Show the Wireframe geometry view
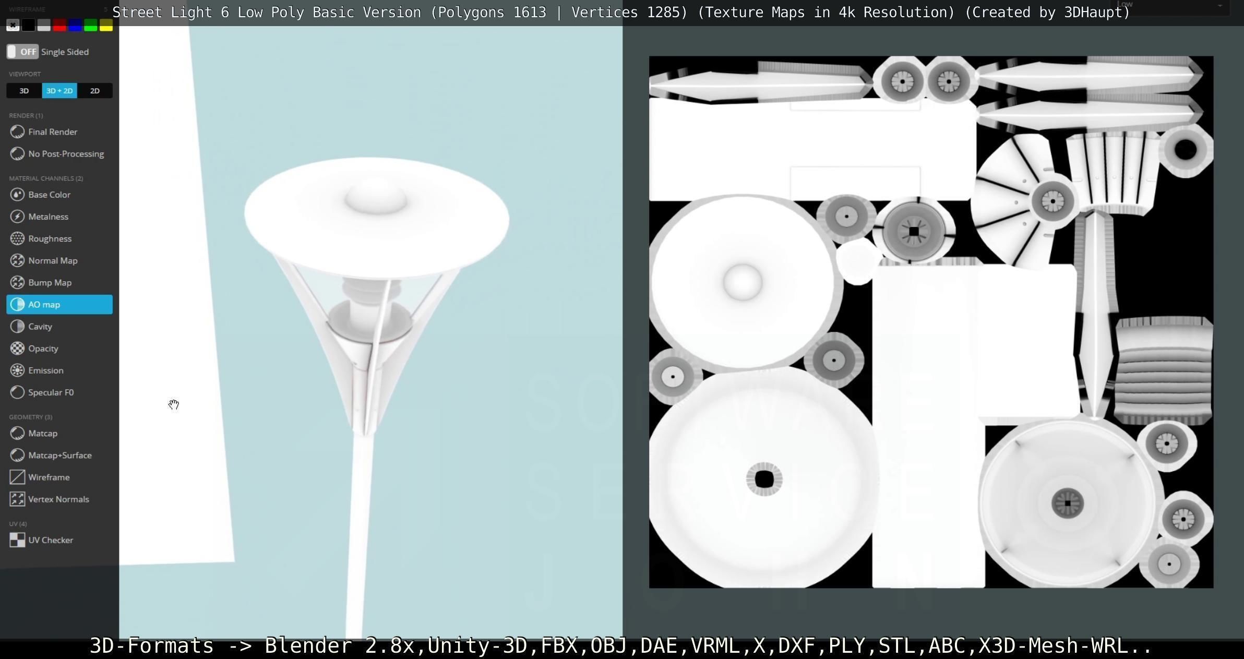This screenshot has width=1244, height=659. pos(59,477)
